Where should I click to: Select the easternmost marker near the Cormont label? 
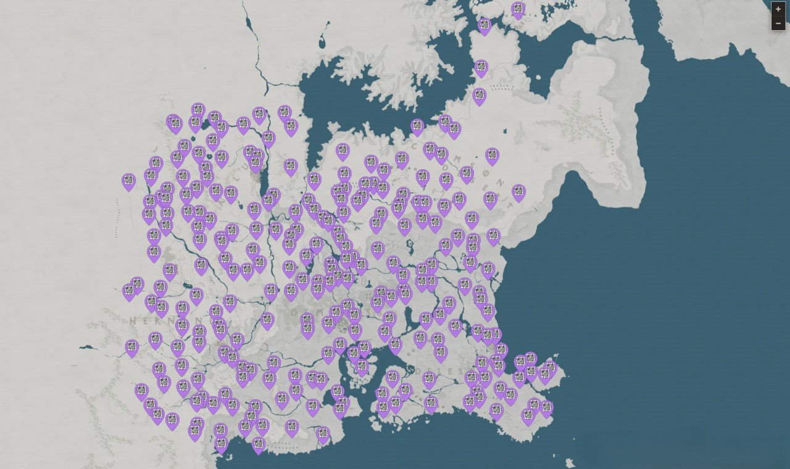pos(518,192)
